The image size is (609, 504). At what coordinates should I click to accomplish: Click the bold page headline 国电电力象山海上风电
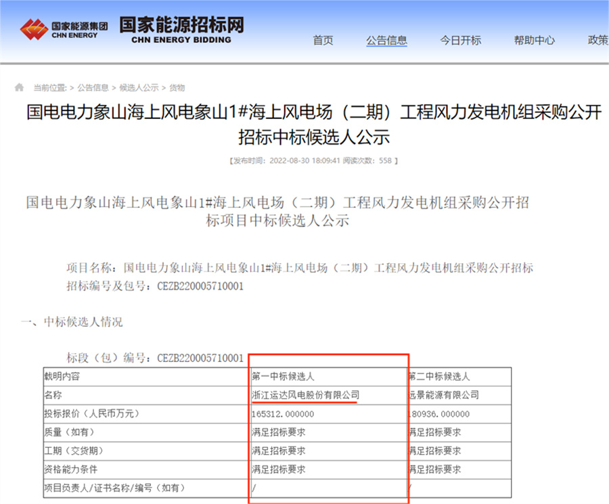click(x=314, y=124)
